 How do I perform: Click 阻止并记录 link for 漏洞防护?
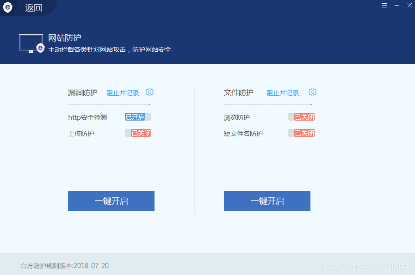pyautogui.click(x=123, y=93)
